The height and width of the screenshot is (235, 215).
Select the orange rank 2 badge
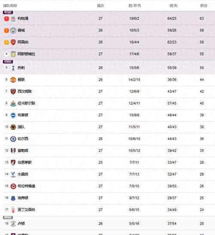pos(6,30)
